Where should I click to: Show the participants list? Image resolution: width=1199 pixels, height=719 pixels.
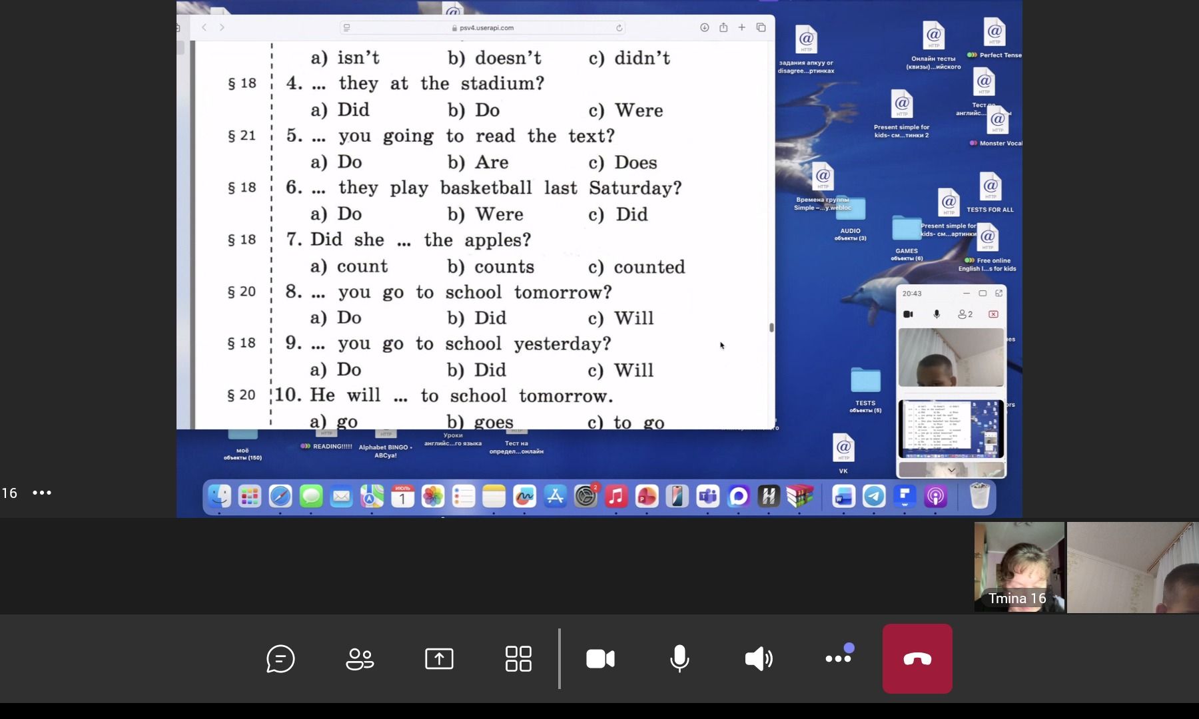[360, 659]
